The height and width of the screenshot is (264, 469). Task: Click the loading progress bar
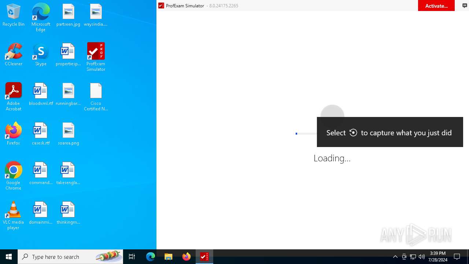tap(306, 133)
